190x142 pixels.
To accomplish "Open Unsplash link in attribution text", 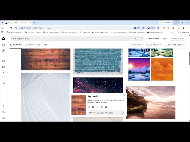I will tap(110, 113).
